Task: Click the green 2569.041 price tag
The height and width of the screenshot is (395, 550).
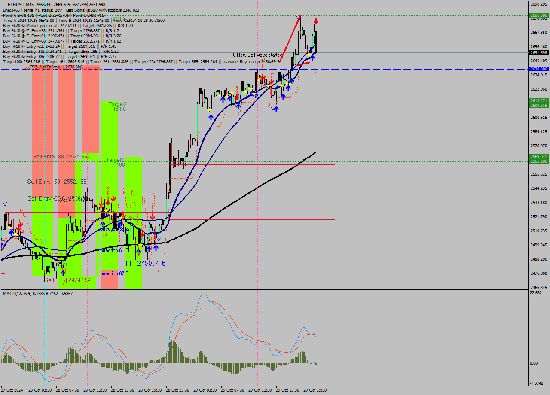Action: pyautogui.click(x=538, y=157)
